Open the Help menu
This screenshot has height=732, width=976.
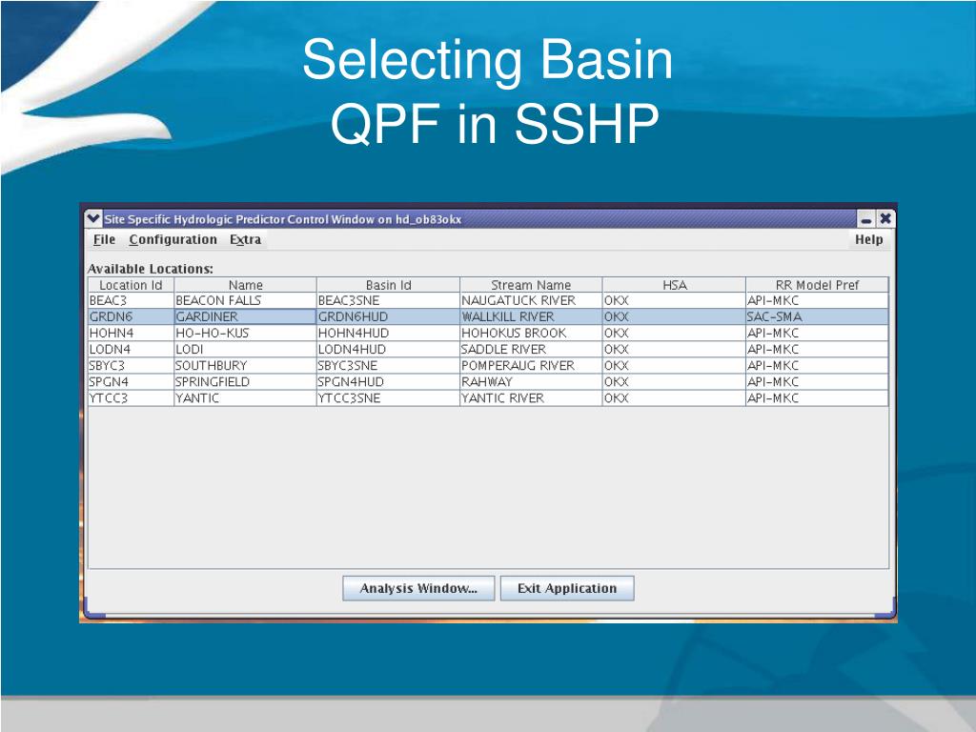click(x=869, y=239)
